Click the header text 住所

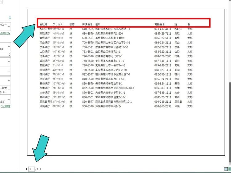(x=98, y=24)
